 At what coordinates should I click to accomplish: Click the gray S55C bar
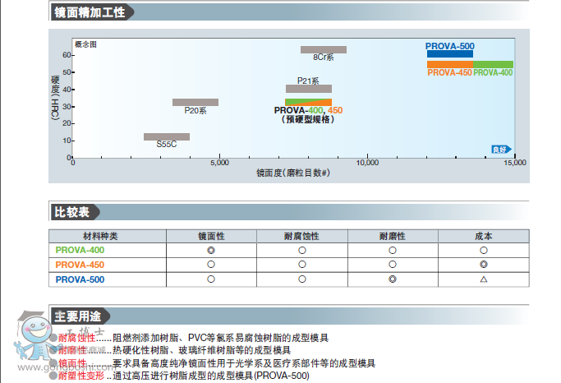click(167, 136)
